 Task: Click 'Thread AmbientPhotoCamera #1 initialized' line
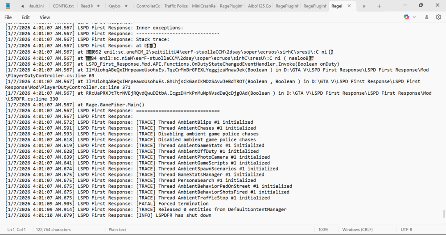(x=137, y=157)
